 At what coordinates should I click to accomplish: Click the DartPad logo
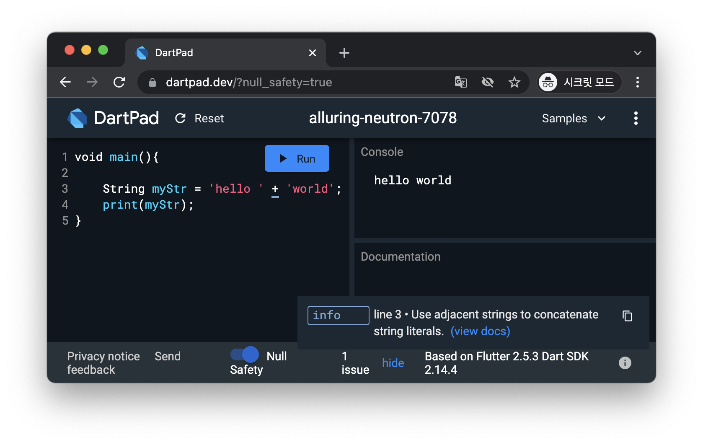click(113, 118)
